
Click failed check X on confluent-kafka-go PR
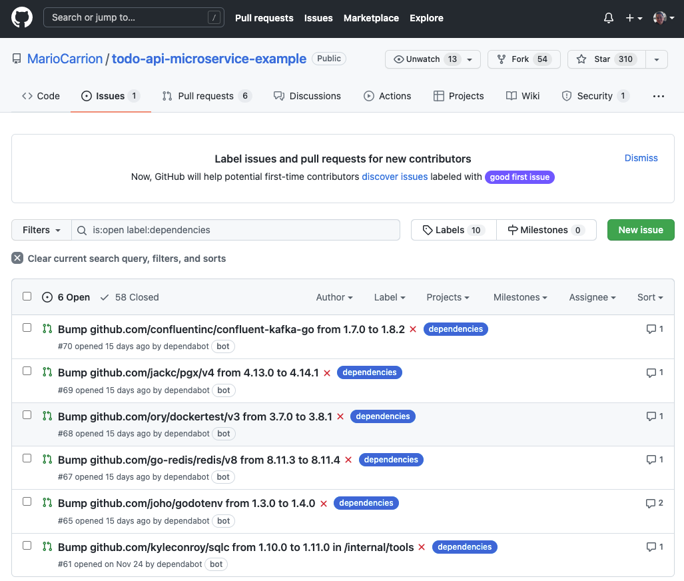pyautogui.click(x=413, y=330)
